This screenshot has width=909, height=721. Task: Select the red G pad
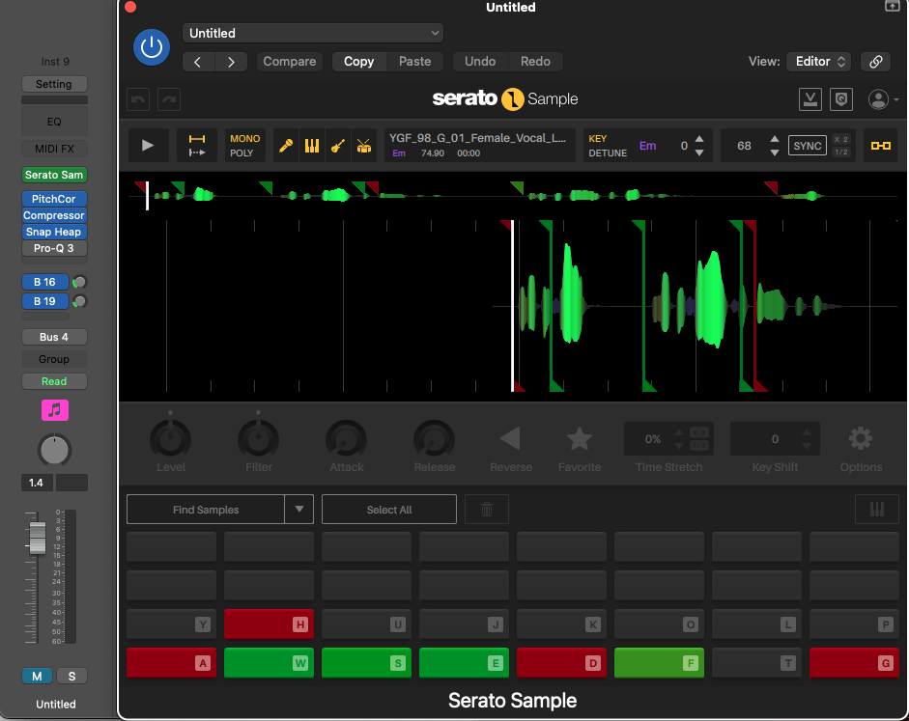point(854,663)
